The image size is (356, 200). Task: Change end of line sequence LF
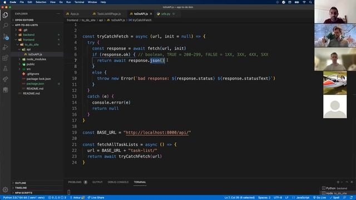(287, 198)
